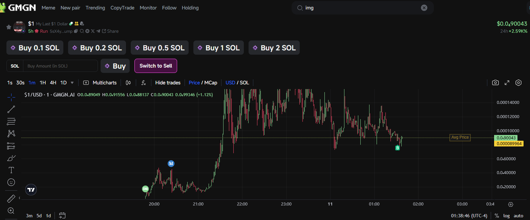Open the CopyTrade page
This screenshot has height=220, width=530.
(x=122, y=8)
